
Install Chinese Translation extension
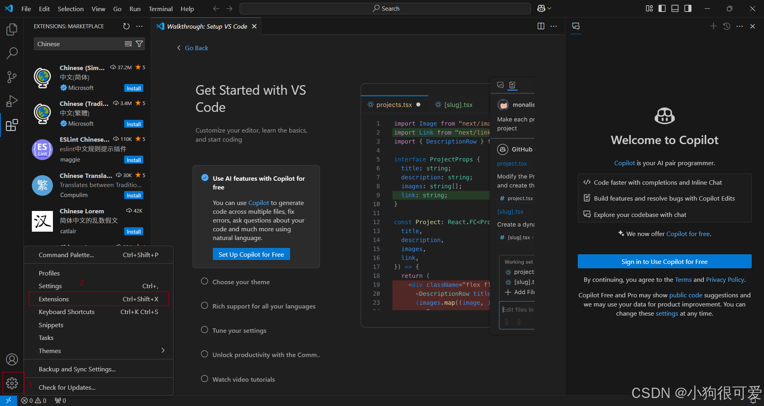pyautogui.click(x=134, y=195)
